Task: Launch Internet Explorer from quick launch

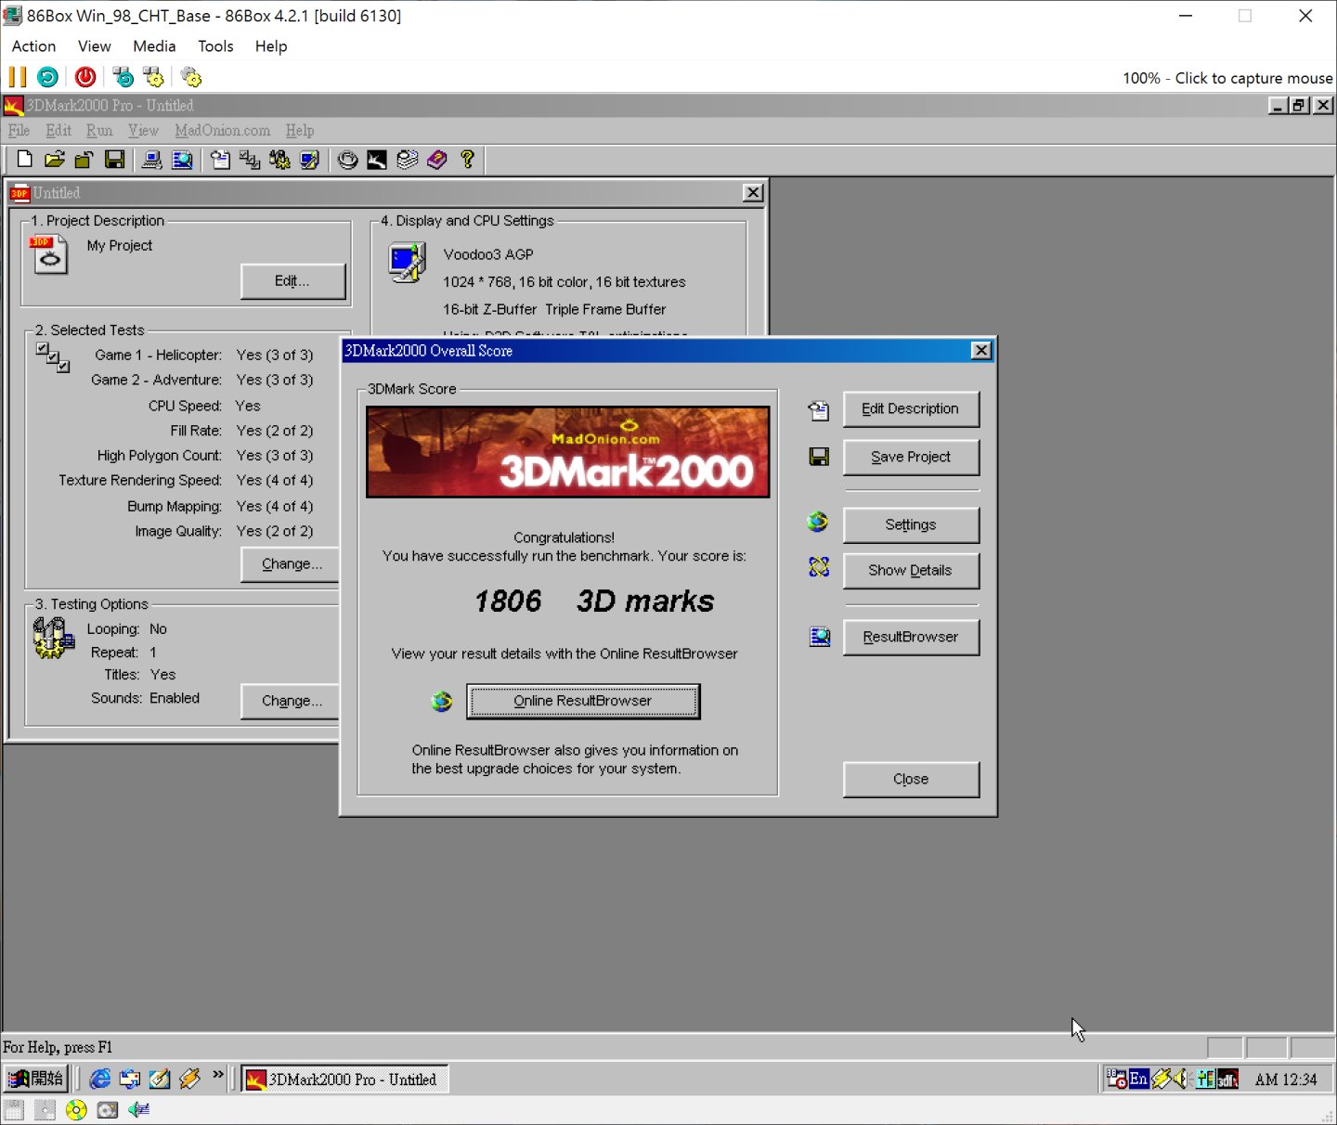Action: [x=99, y=1079]
